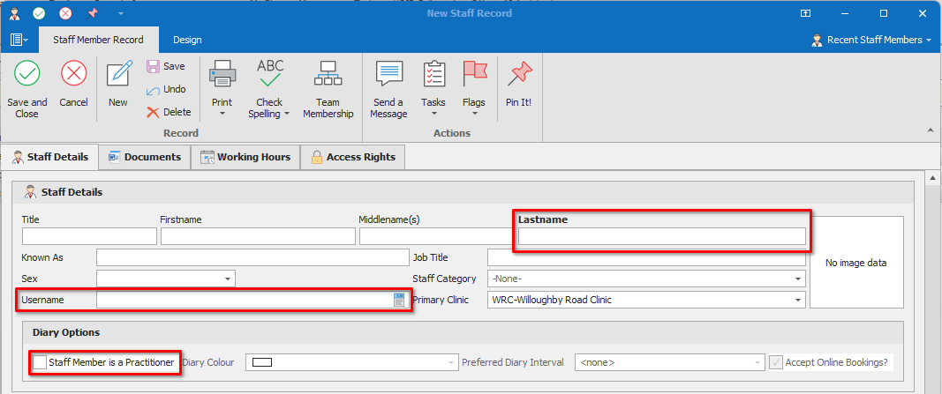The height and width of the screenshot is (394, 942).
Task: Click Send a Message icon
Action: tap(388, 74)
